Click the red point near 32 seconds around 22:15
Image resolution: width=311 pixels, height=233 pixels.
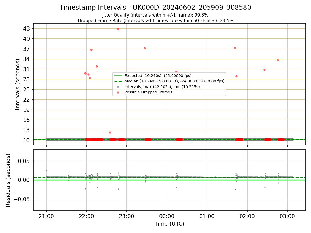pos(97,66)
